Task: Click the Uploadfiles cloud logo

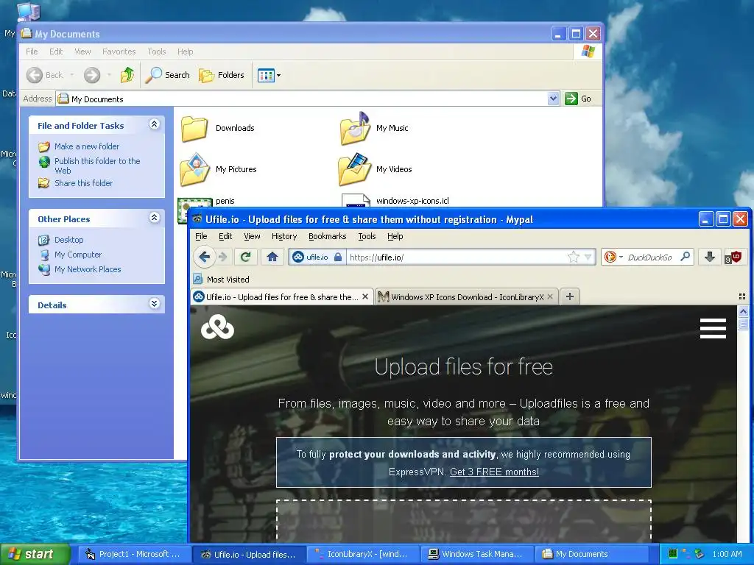Action: (x=217, y=327)
